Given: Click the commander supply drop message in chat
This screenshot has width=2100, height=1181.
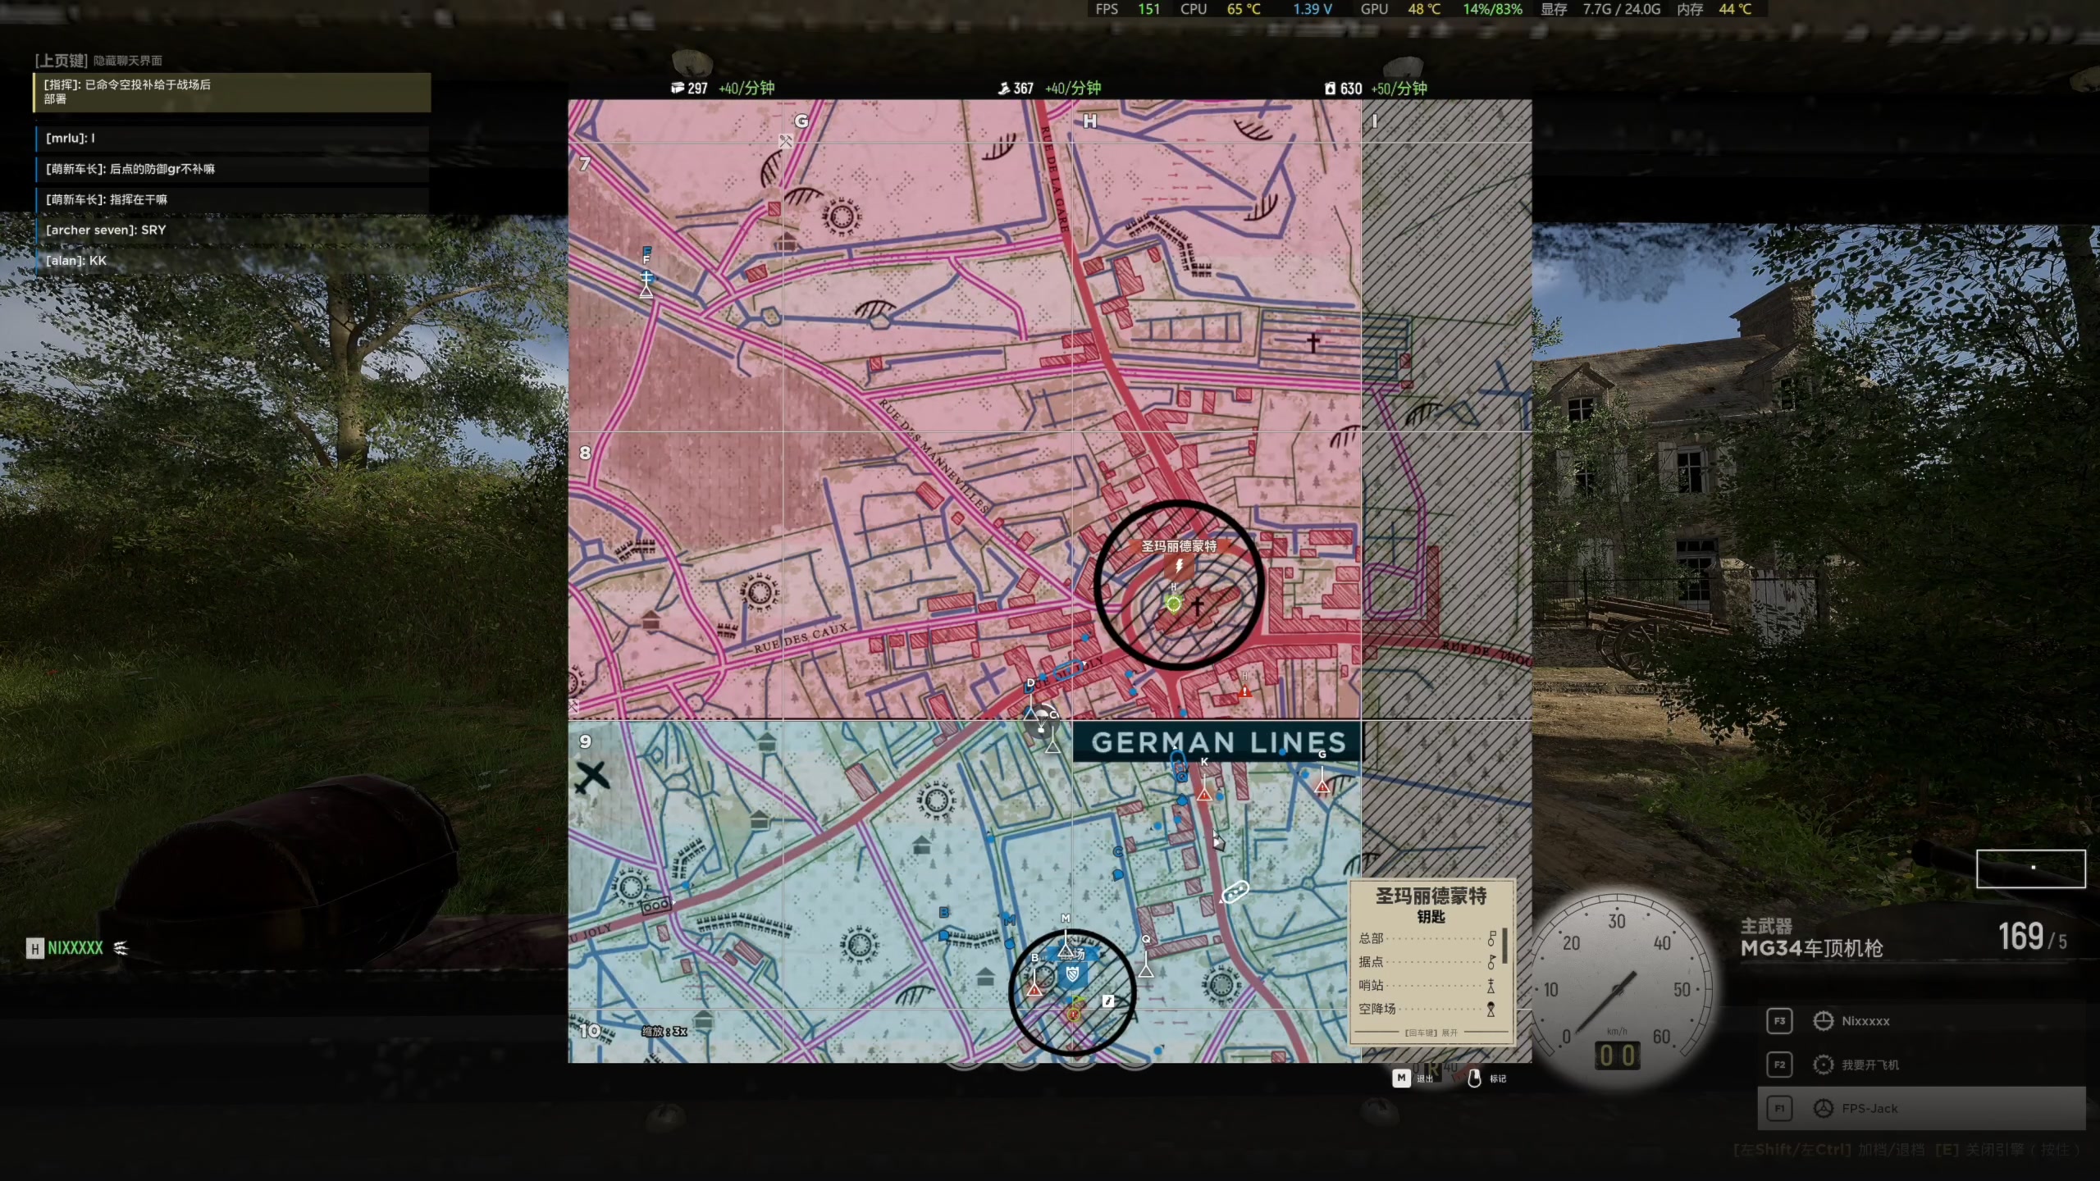Looking at the screenshot, I should pos(232,92).
